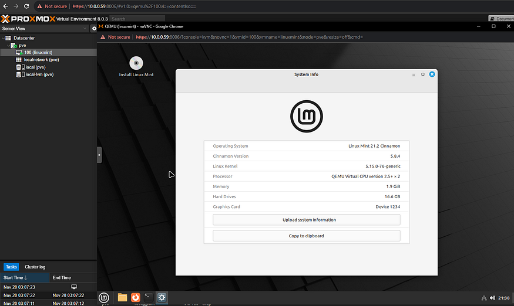Click the Graphics Card value Device 1234
514x306 pixels.
[388, 207]
